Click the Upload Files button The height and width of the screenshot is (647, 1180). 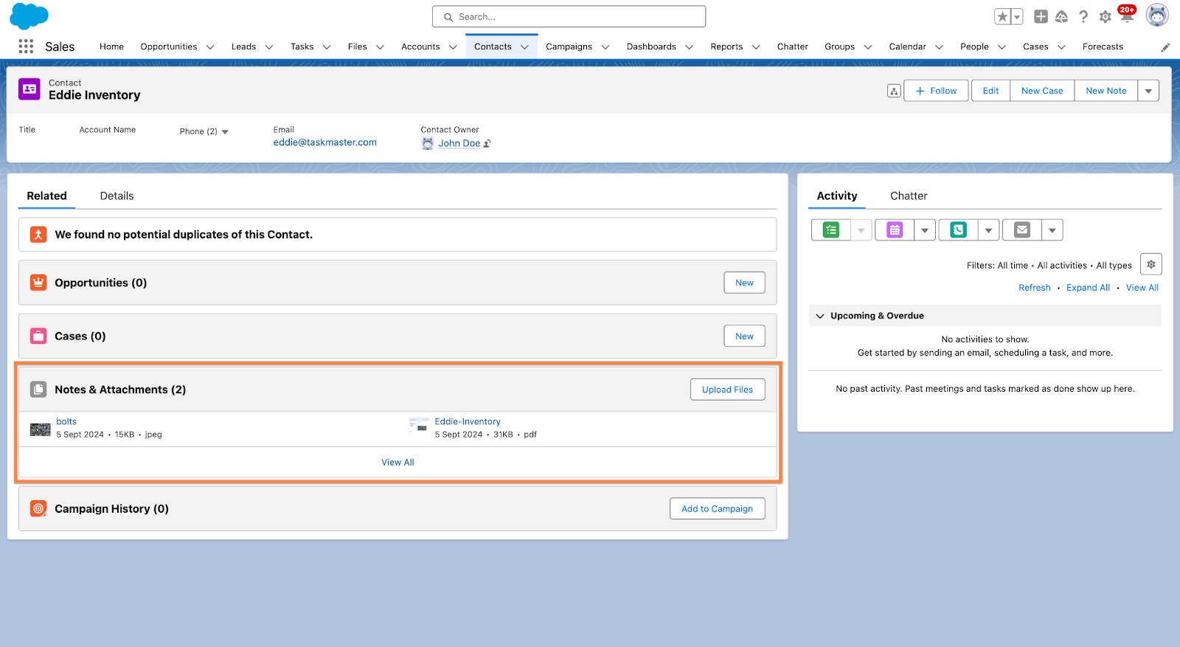pos(727,390)
